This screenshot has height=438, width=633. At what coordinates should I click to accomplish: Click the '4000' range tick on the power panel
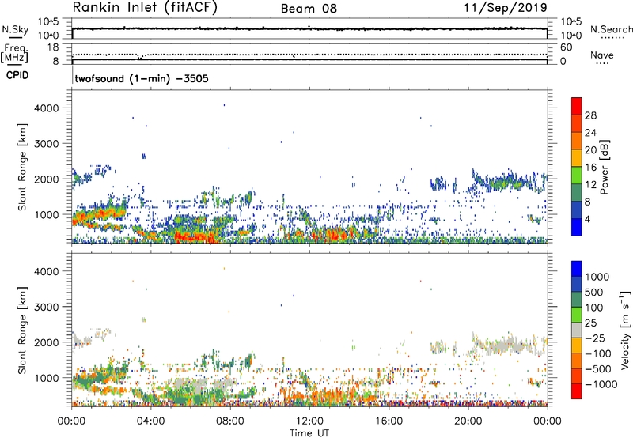tap(47, 108)
